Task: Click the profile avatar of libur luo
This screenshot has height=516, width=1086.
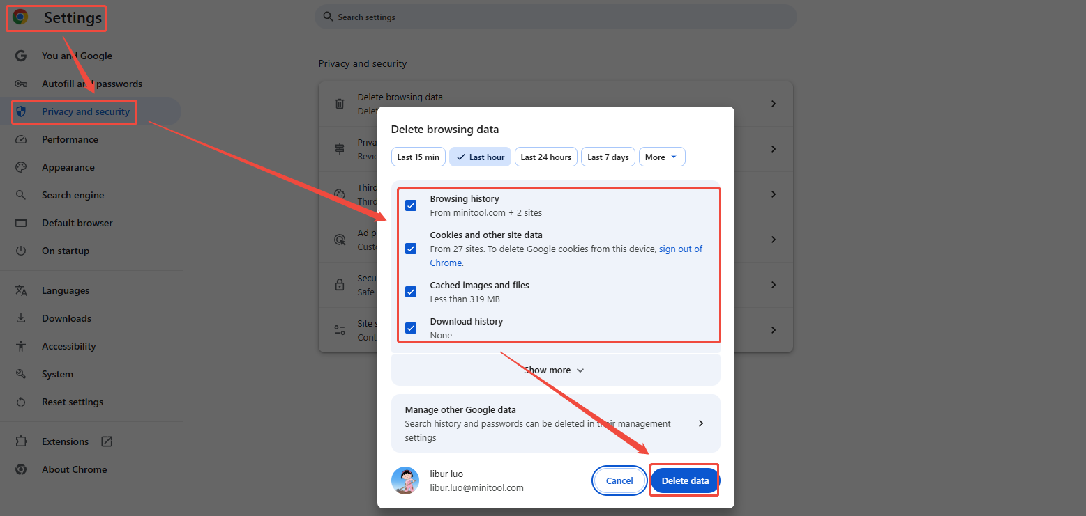Action: pos(405,480)
